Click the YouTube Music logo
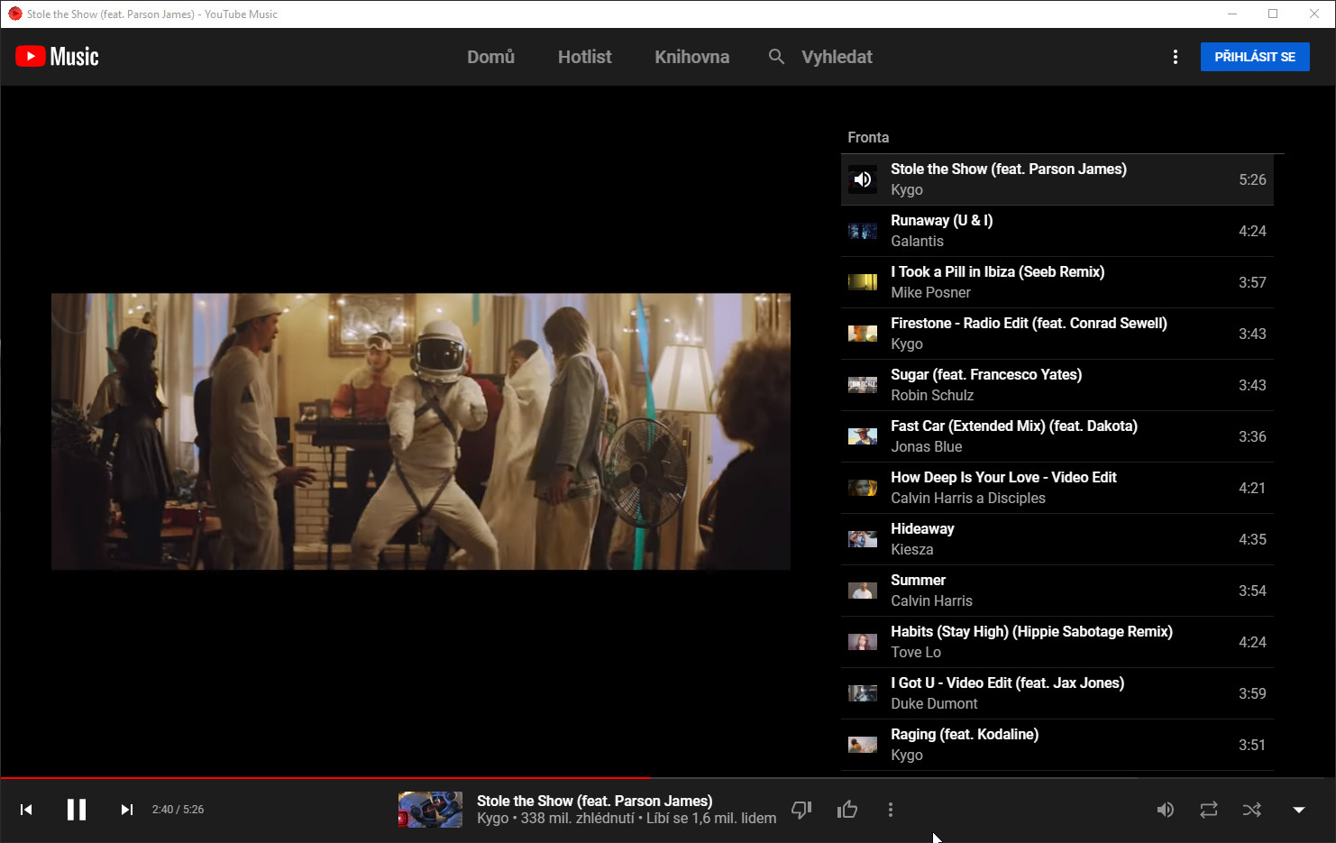Screen dimensions: 1336x843 click(x=57, y=57)
